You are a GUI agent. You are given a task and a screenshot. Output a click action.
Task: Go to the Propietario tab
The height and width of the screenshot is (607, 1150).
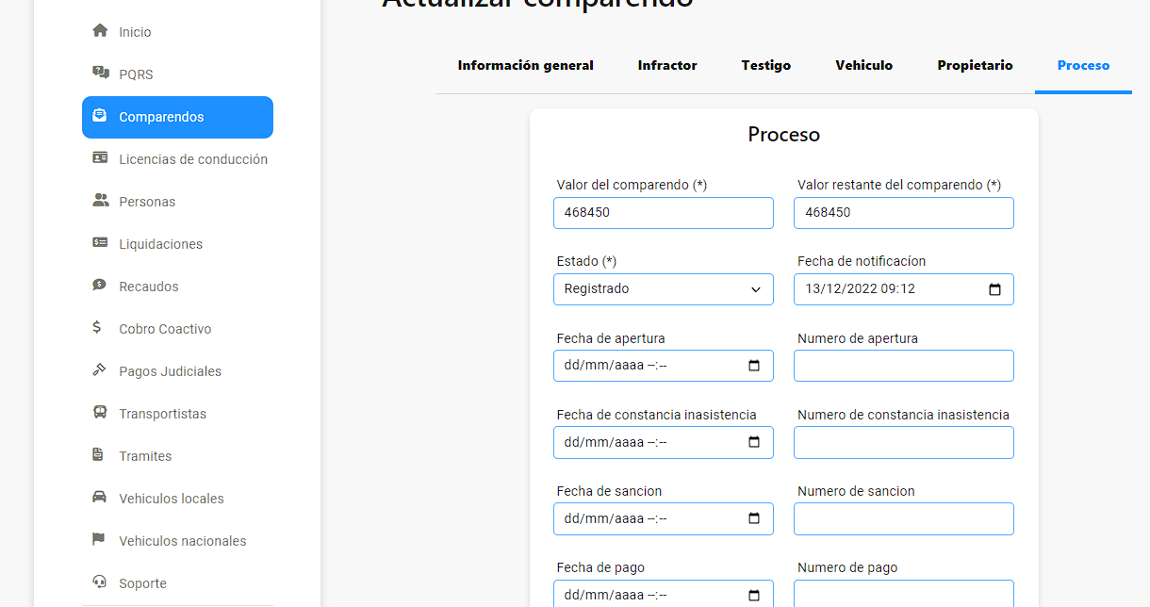(x=976, y=65)
